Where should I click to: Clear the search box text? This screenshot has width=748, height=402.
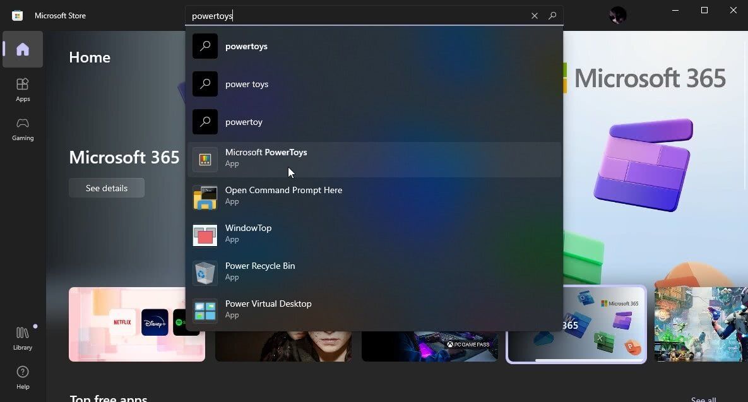point(535,16)
